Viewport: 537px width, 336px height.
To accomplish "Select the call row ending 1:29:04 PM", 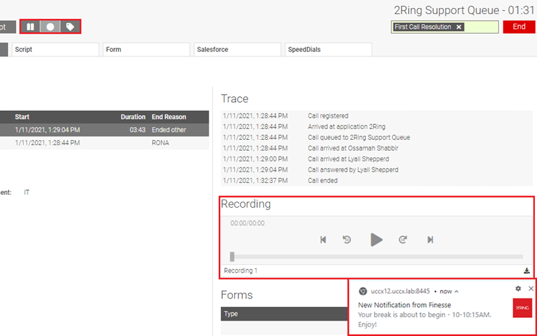I will 105,130.
